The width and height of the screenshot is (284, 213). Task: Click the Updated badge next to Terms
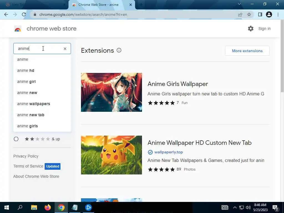click(52, 166)
